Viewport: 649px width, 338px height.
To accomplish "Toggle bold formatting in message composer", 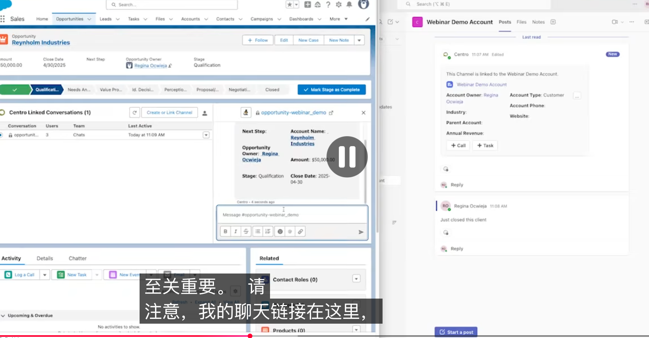I will pos(225,231).
